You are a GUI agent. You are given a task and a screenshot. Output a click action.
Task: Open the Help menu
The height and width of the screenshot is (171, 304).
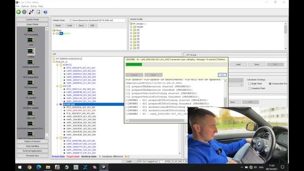40,6
